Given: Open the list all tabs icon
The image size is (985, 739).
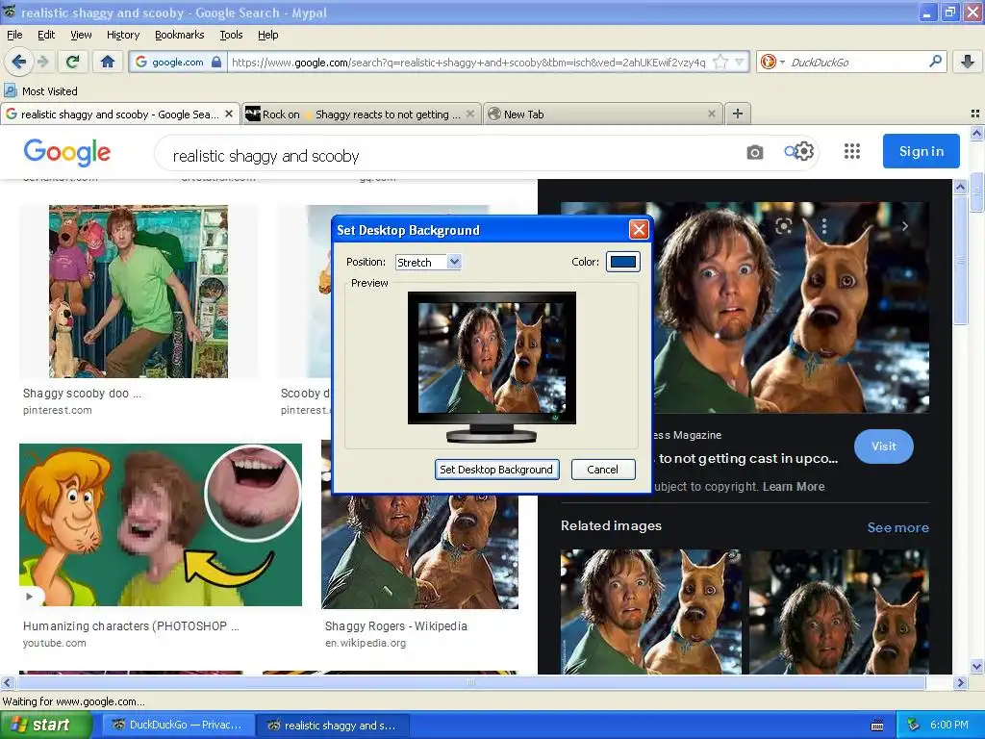Looking at the screenshot, I should pyautogui.click(x=975, y=114).
